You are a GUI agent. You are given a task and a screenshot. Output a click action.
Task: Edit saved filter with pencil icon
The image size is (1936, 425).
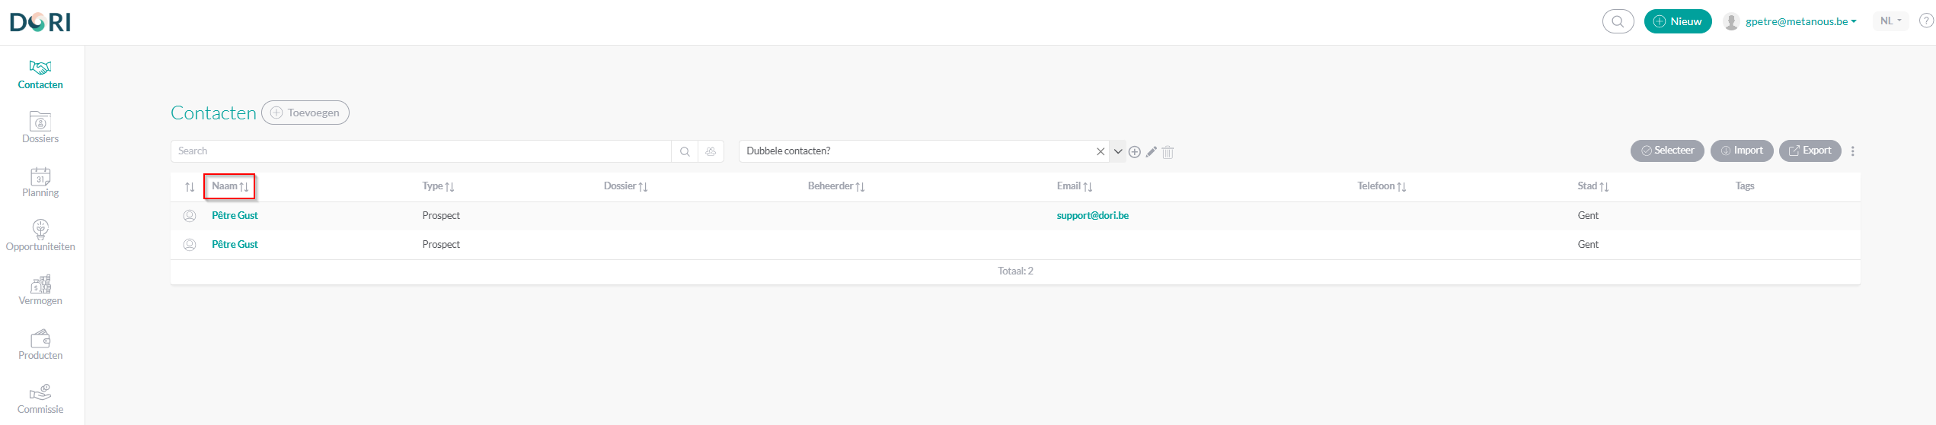coord(1151,152)
